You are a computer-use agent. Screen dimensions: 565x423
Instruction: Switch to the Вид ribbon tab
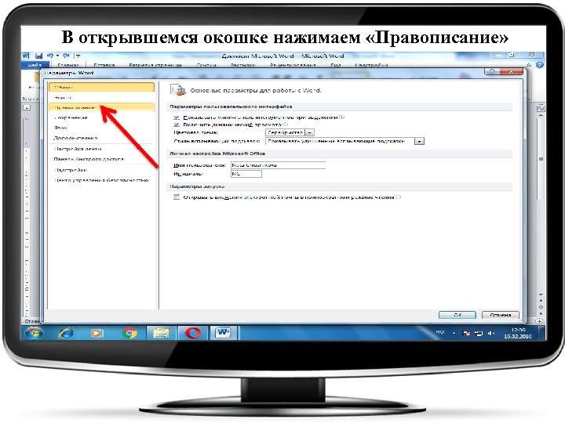[x=335, y=65]
